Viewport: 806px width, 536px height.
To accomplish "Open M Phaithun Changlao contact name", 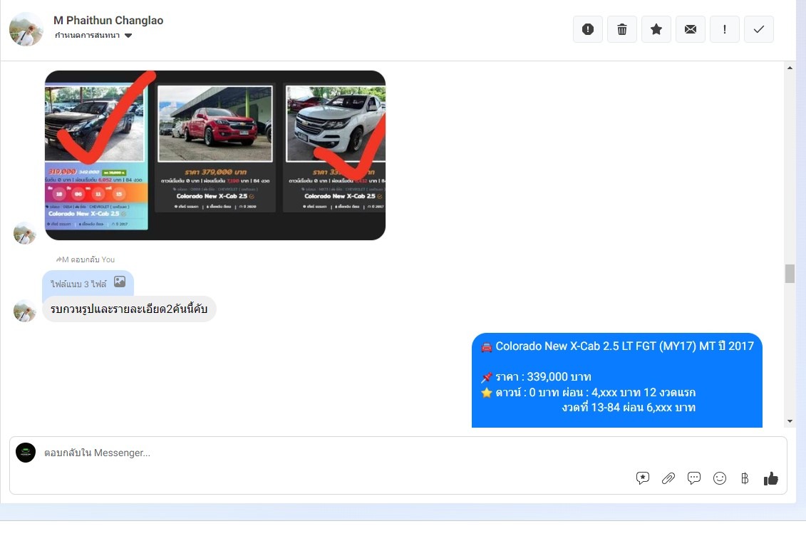I will [x=108, y=21].
